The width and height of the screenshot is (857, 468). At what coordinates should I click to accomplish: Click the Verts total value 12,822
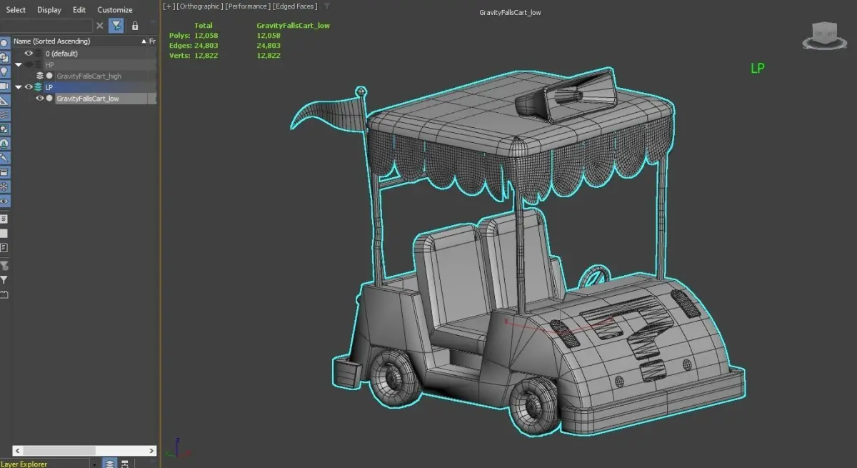click(x=206, y=56)
